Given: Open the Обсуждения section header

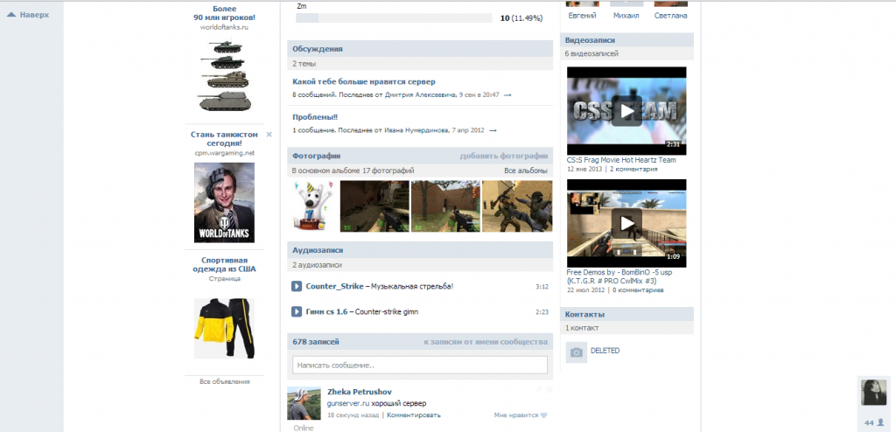Looking at the screenshot, I should tap(318, 49).
